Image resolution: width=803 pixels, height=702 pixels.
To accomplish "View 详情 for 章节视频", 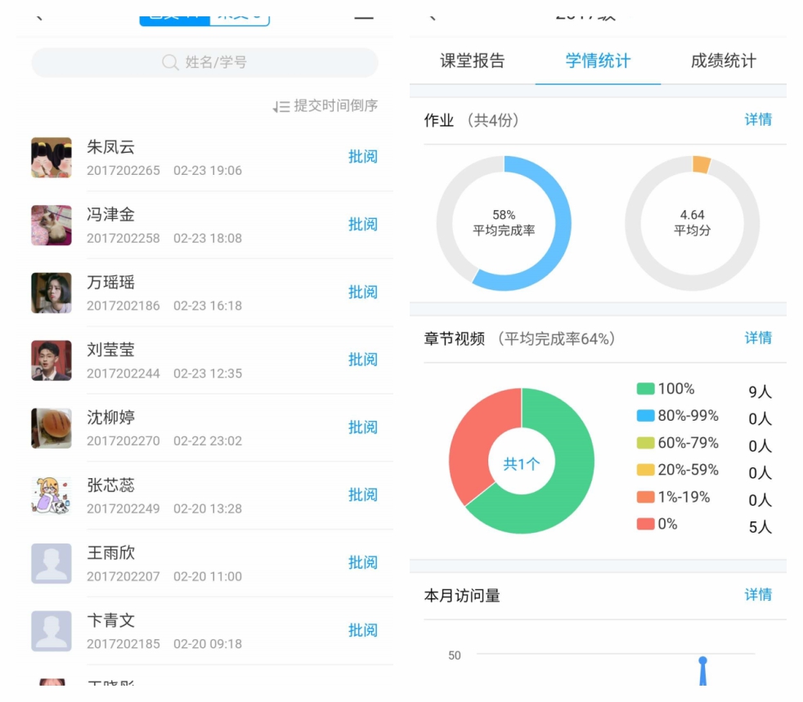I will pyautogui.click(x=757, y=338).
